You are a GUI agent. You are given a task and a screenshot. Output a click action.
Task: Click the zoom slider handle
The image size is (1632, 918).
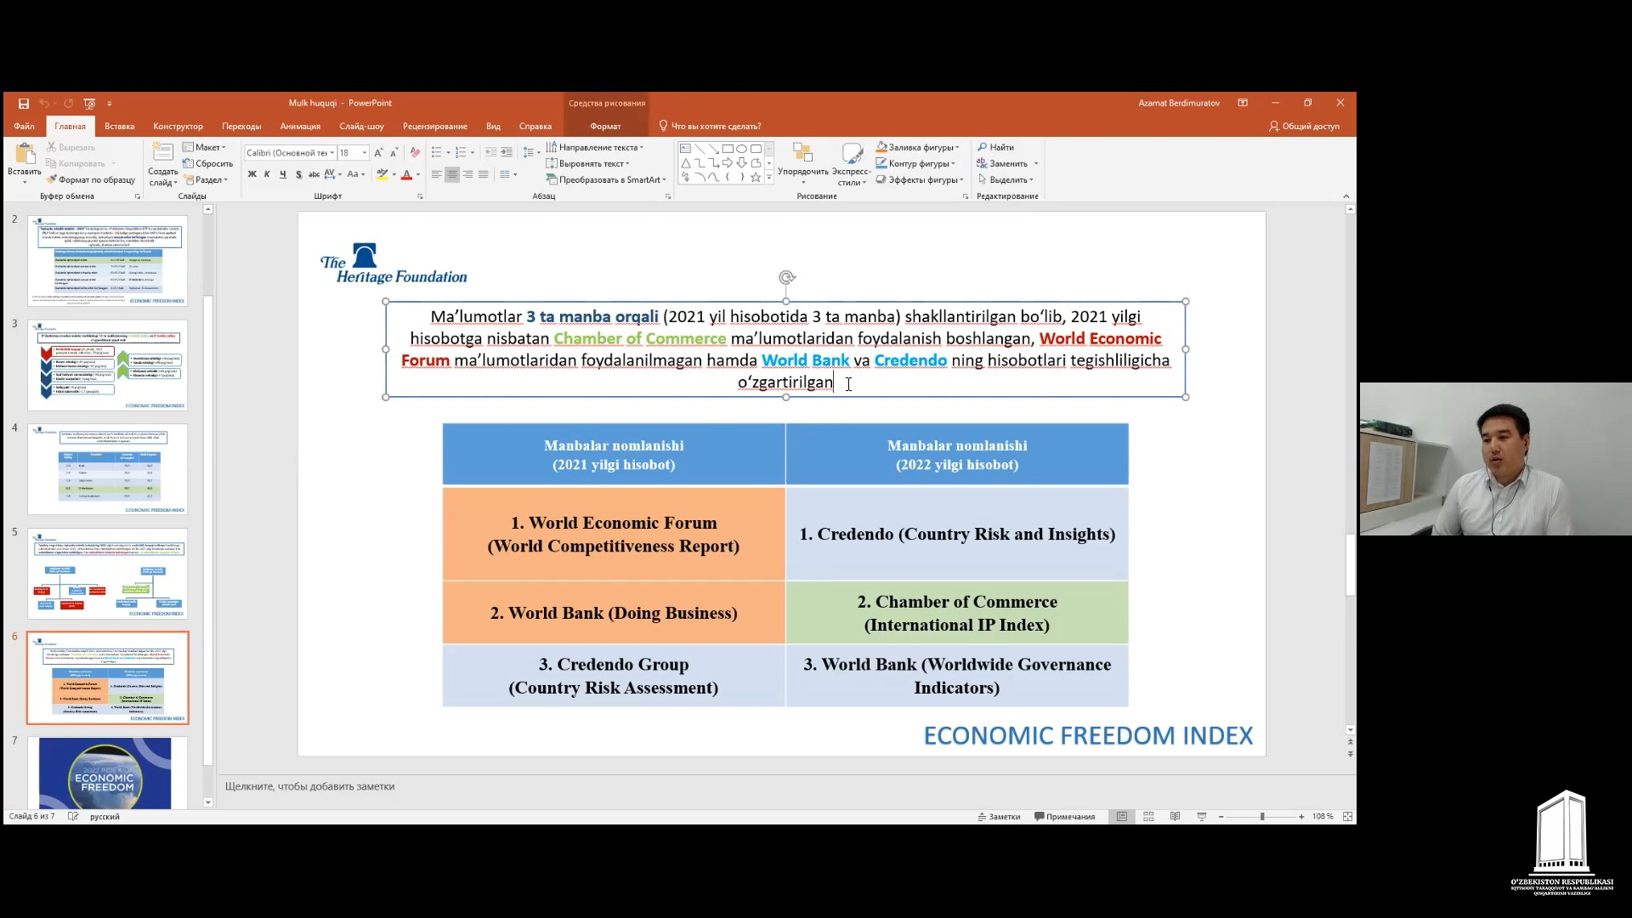coord(1262,816)
